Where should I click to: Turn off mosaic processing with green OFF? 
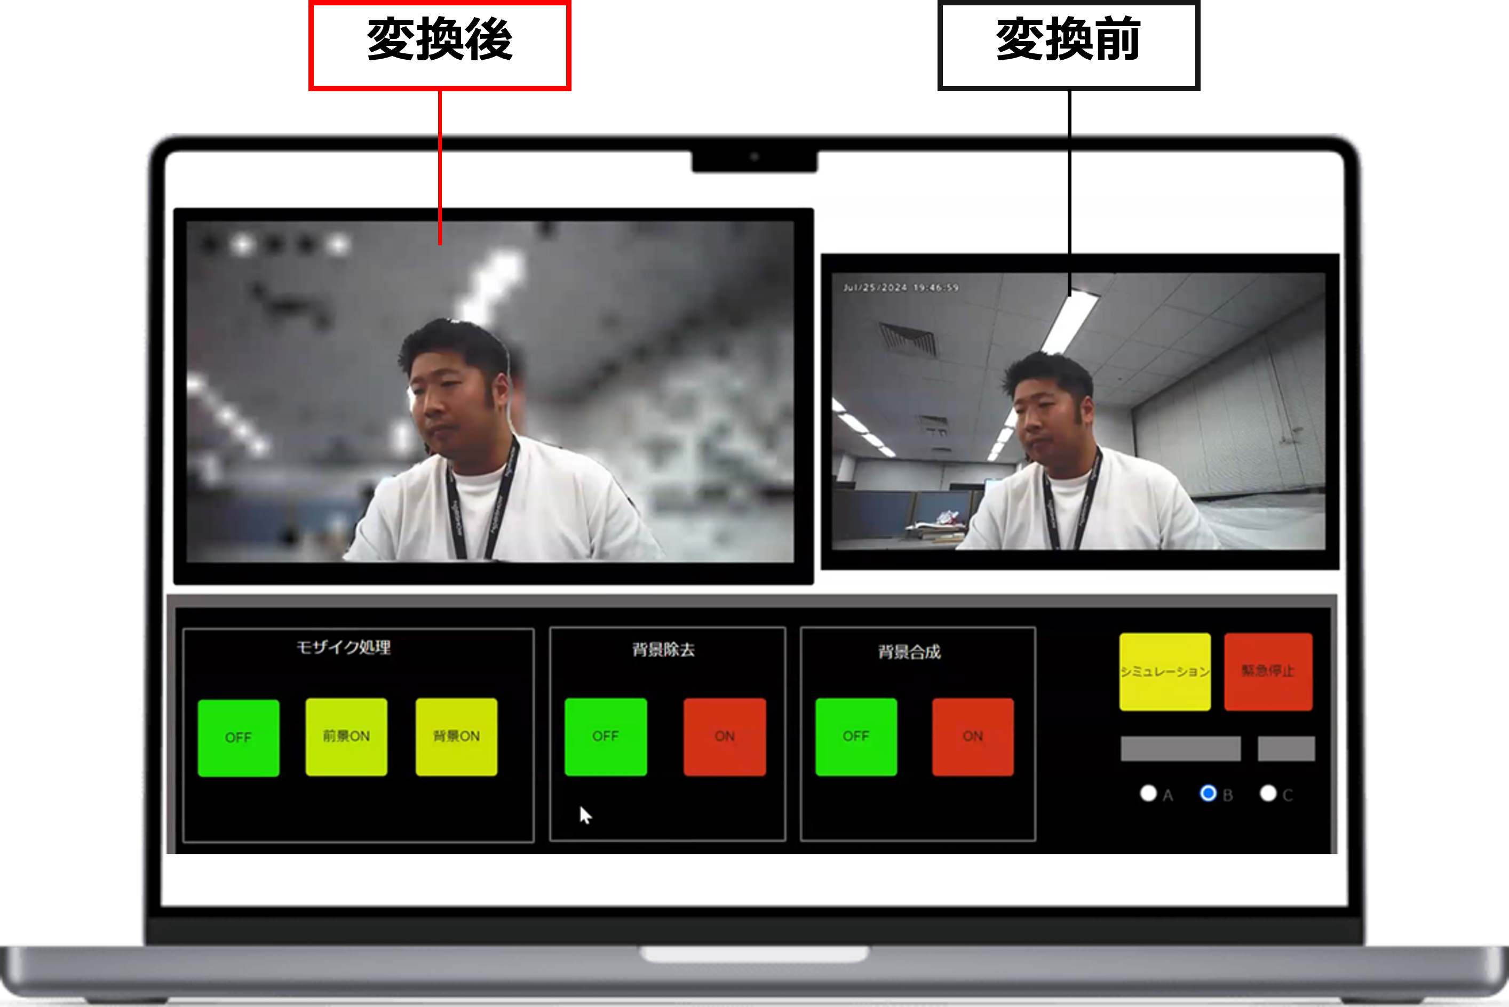(239, 738)
